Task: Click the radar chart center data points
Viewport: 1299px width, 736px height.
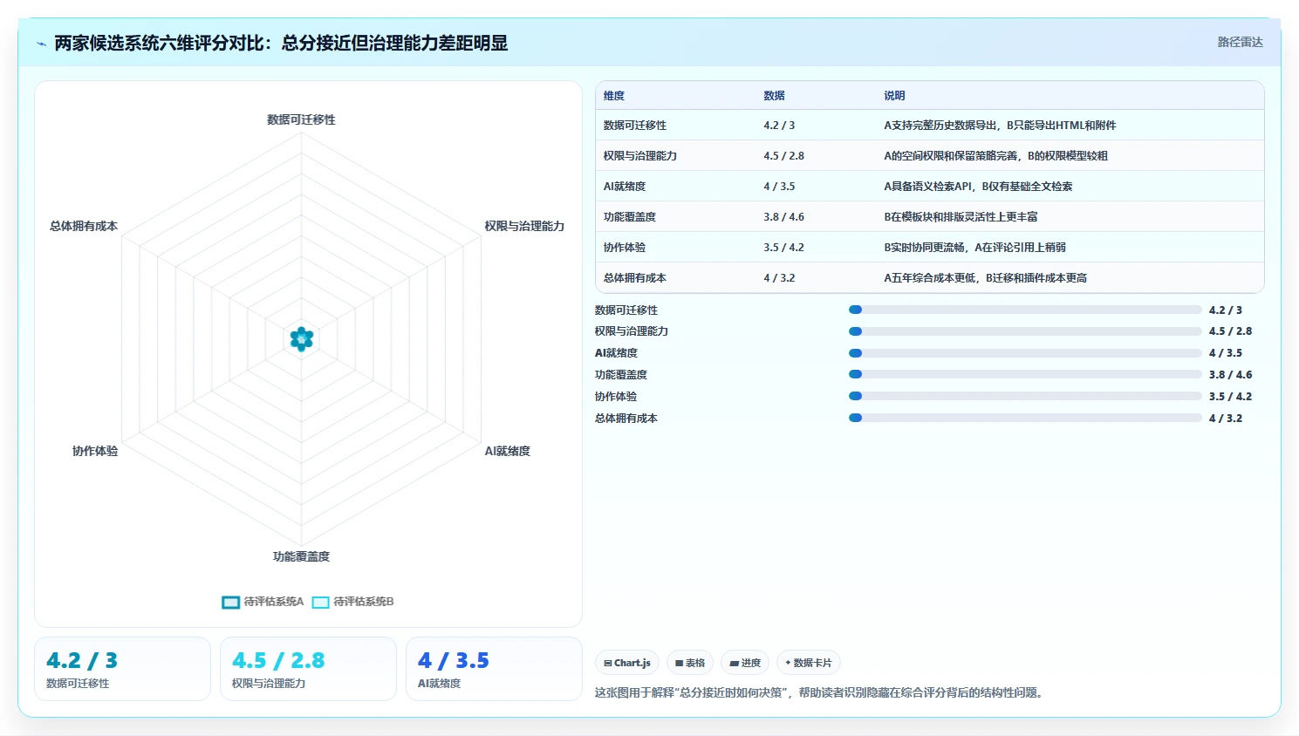Action: pos(302,339)
